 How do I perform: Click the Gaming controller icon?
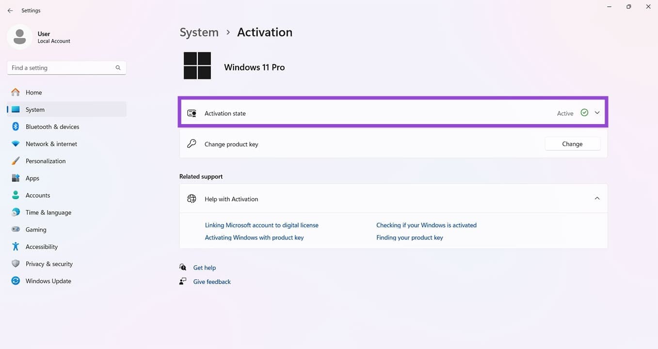click(16, 229)
